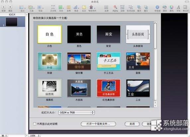
Task: Choose the red Moroccan Red theme thumbnail
Action: (109, 88)
